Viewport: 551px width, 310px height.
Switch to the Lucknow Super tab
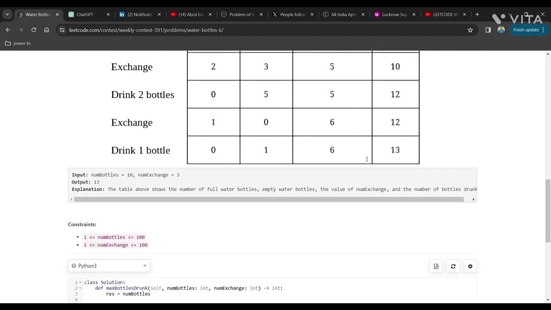394,14
